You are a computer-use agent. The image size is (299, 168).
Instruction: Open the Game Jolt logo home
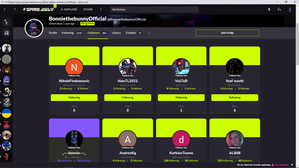coord(38,9)
